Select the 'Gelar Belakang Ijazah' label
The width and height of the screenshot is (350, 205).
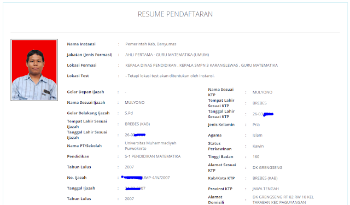click(88, 113)
